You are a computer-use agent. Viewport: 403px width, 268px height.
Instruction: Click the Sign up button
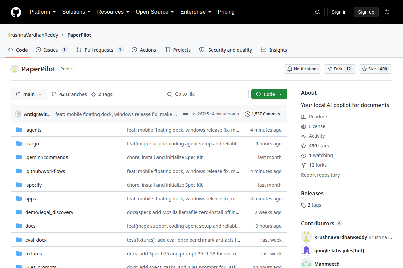tap(366, 12)
